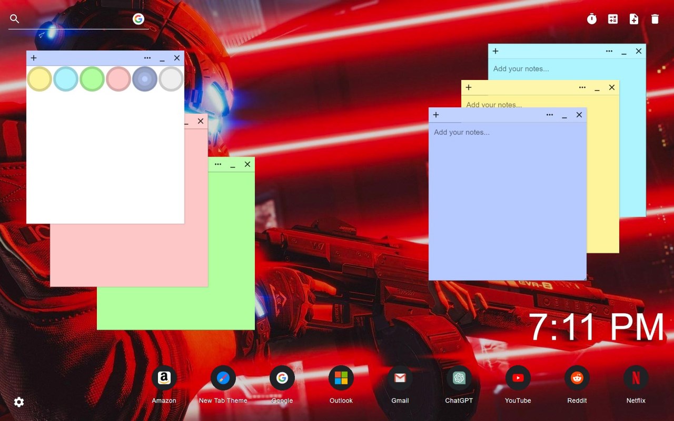Close the cyan sticky note
Viewport: 674px width, 421px height.
(639, 51)
